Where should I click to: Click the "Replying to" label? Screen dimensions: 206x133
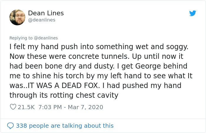(21, 38)
